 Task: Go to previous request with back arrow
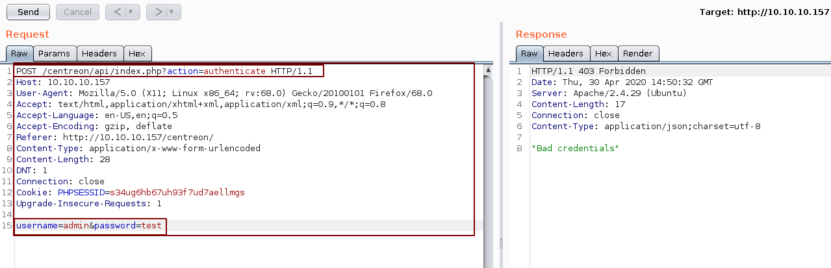[x=117, y=12]
